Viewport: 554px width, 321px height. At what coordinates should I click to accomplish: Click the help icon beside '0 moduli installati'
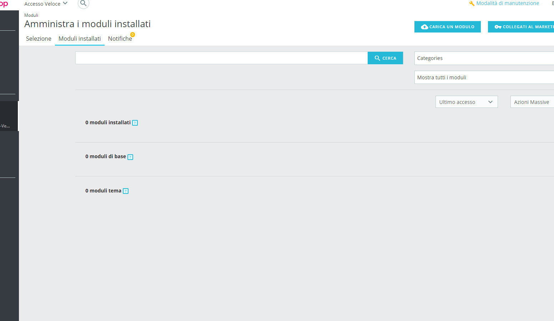click(135, 123)
